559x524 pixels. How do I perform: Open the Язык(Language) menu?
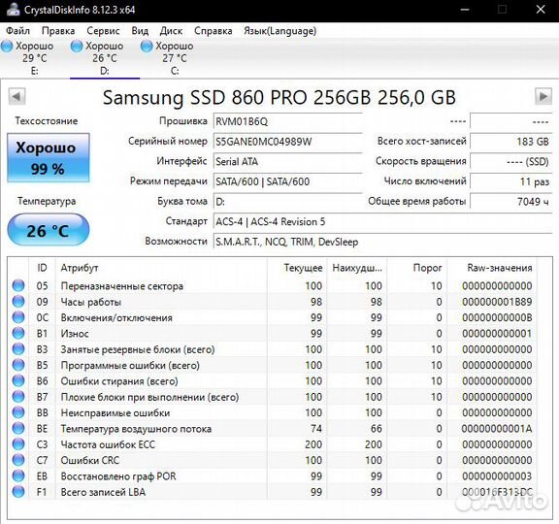pyautogui.click(x=279, y=31)
